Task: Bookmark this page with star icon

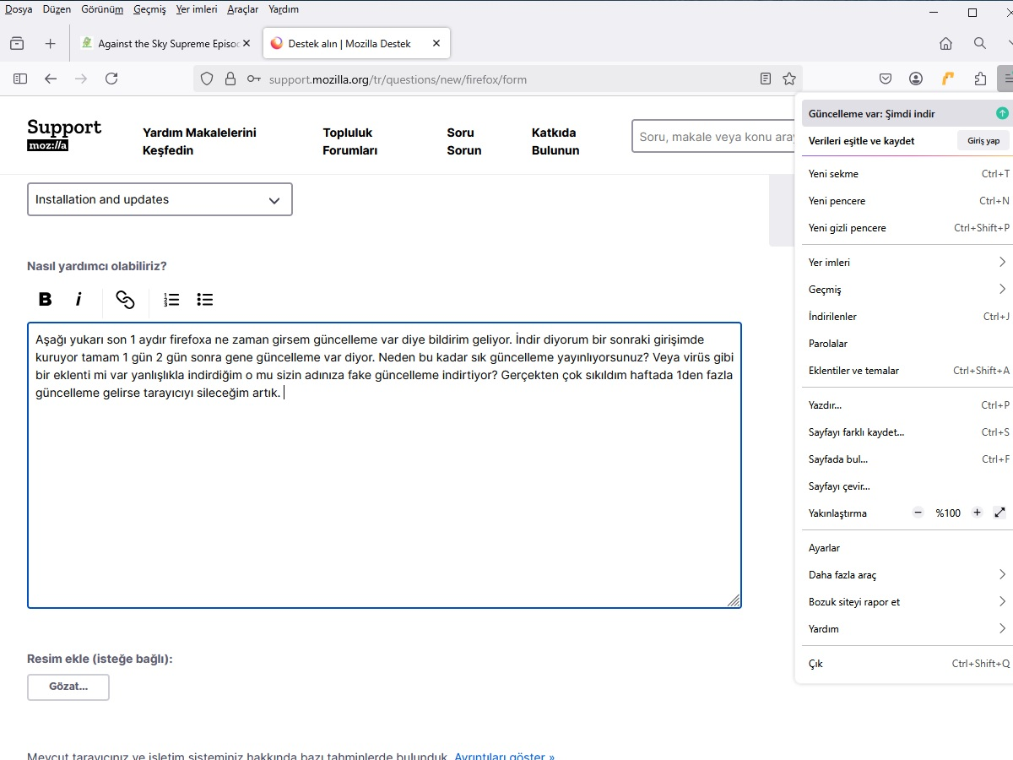Action: [789, 79]
